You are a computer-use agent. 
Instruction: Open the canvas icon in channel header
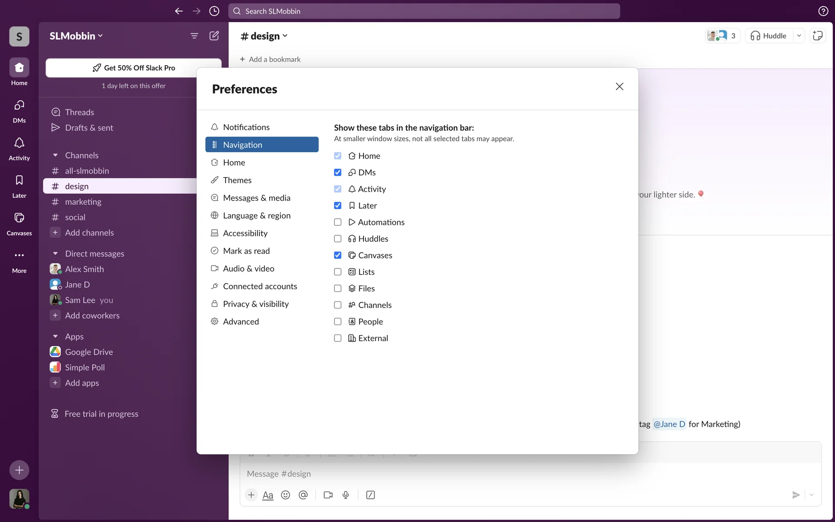(818, 36)
